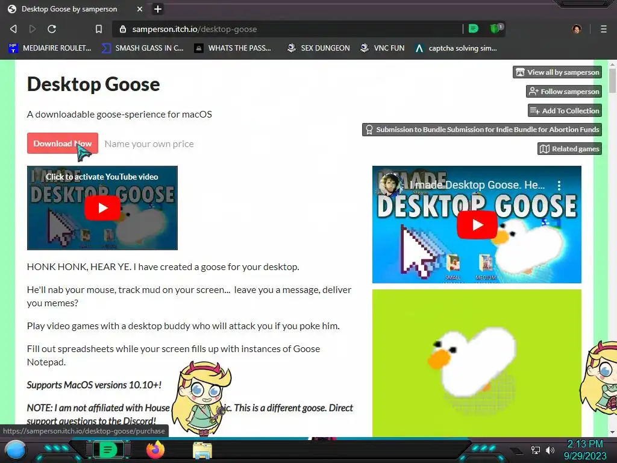Click 'Supports MacOS versions 10.10+!' text
Screen dimensions: 617x463
94,385
